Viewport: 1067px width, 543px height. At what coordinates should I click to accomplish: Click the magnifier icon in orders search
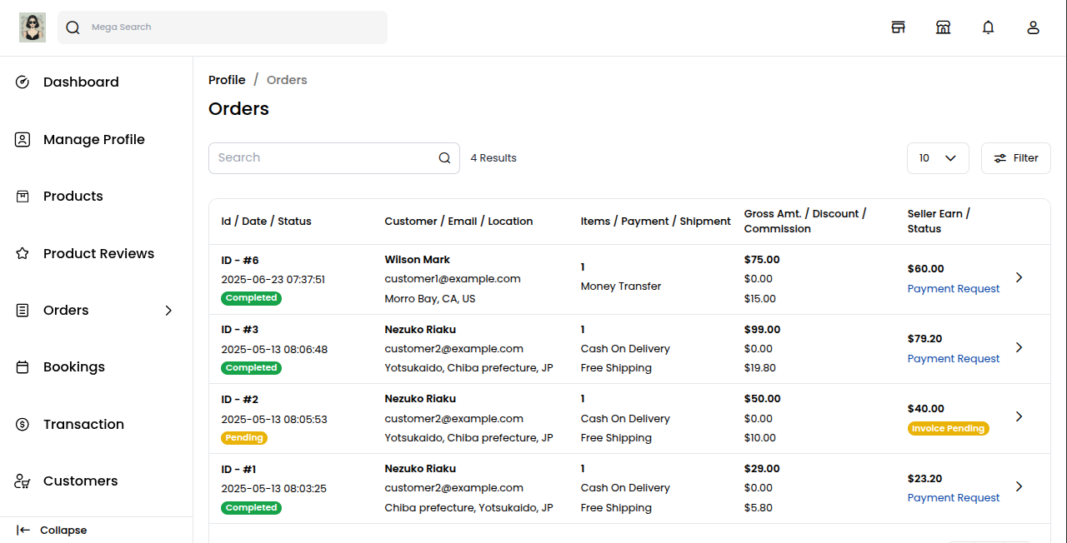[444, 158]
